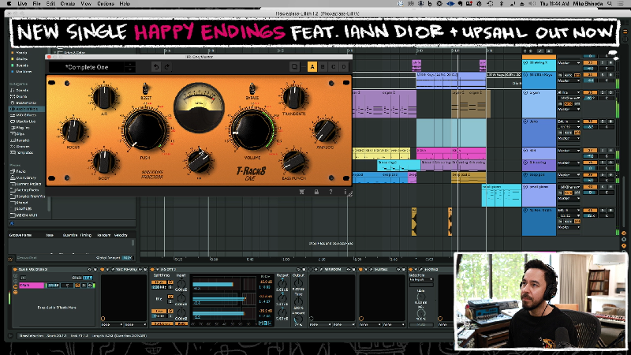Screen dimensions: 631x355
Task: Unfold the organ track with its arrow icon
Action: point(526,92)
